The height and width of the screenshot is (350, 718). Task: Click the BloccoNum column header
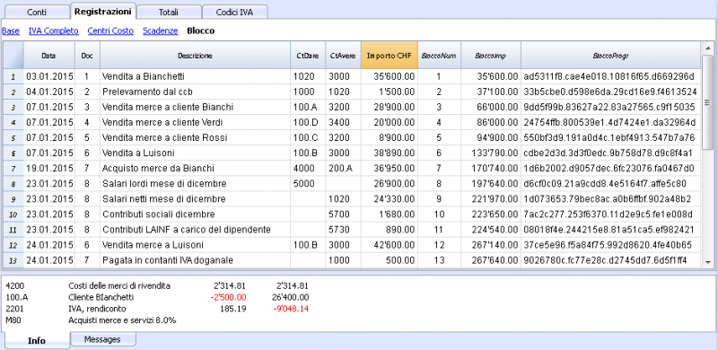tap(439, 56)
